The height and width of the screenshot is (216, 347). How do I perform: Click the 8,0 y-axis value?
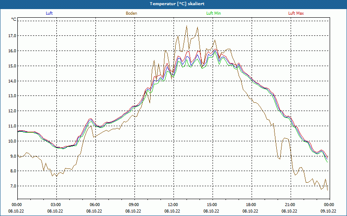[13, 171]
